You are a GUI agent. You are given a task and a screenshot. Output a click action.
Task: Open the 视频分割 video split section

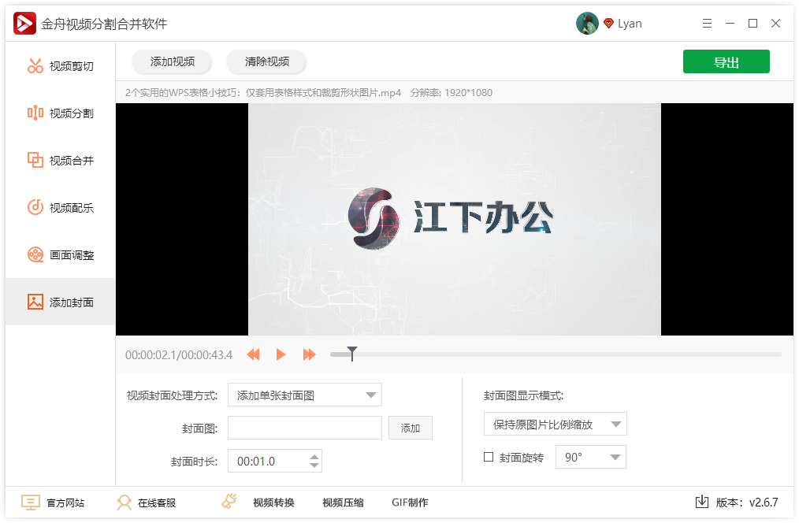(60, 113)
